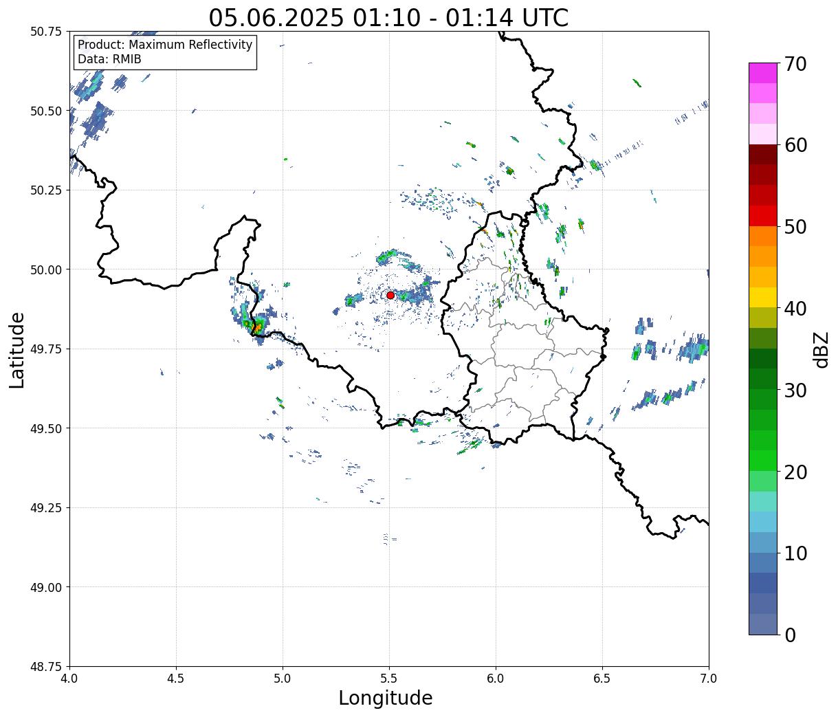838x715 pixels.
Task: Click the colorbar tick label '60'
Action: pyautogui.click(x=795, y=145)
